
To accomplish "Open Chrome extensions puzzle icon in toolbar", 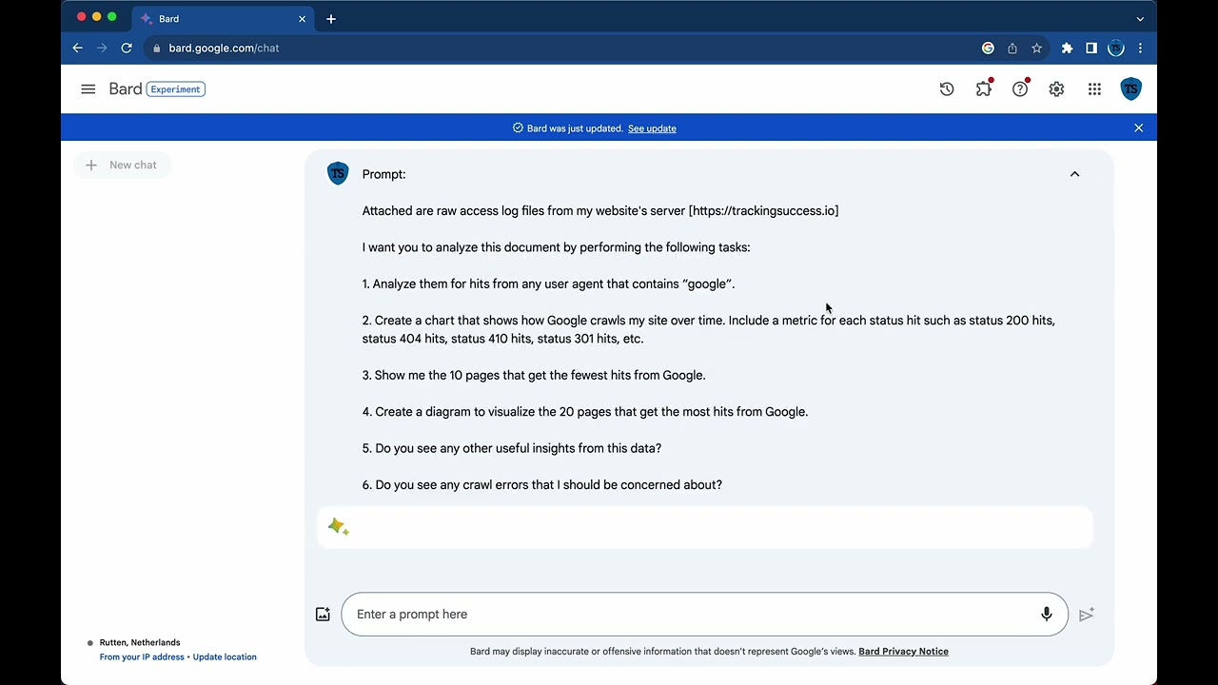I will click(x=1067, y=48).
